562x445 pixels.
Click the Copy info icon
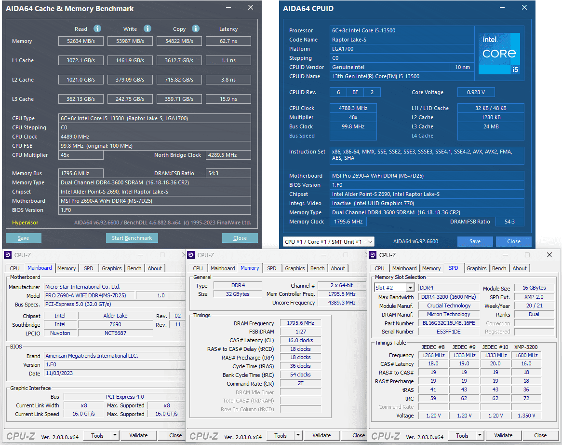[196, 29]
